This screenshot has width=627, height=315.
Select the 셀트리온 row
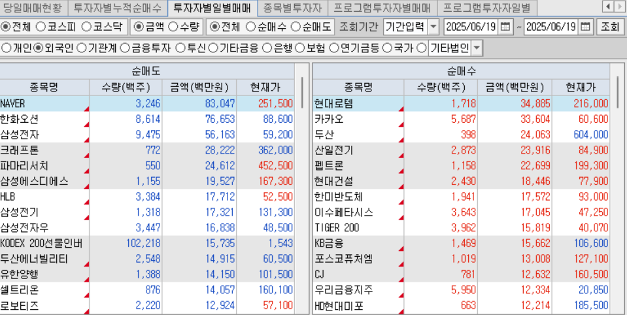pos(147,290)
